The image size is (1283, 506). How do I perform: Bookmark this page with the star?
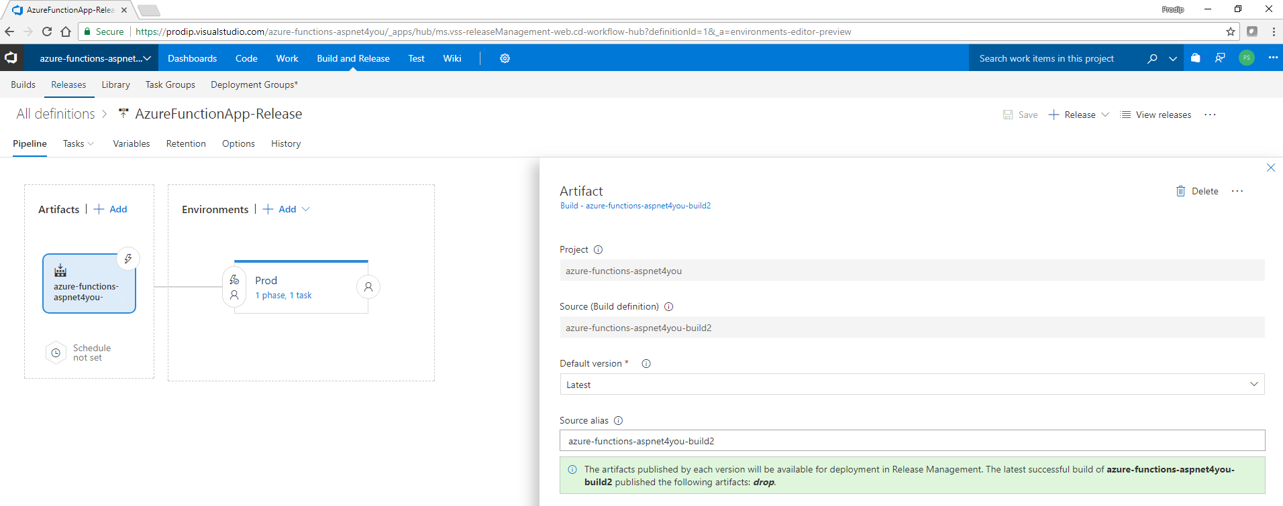click(1230, 31)
